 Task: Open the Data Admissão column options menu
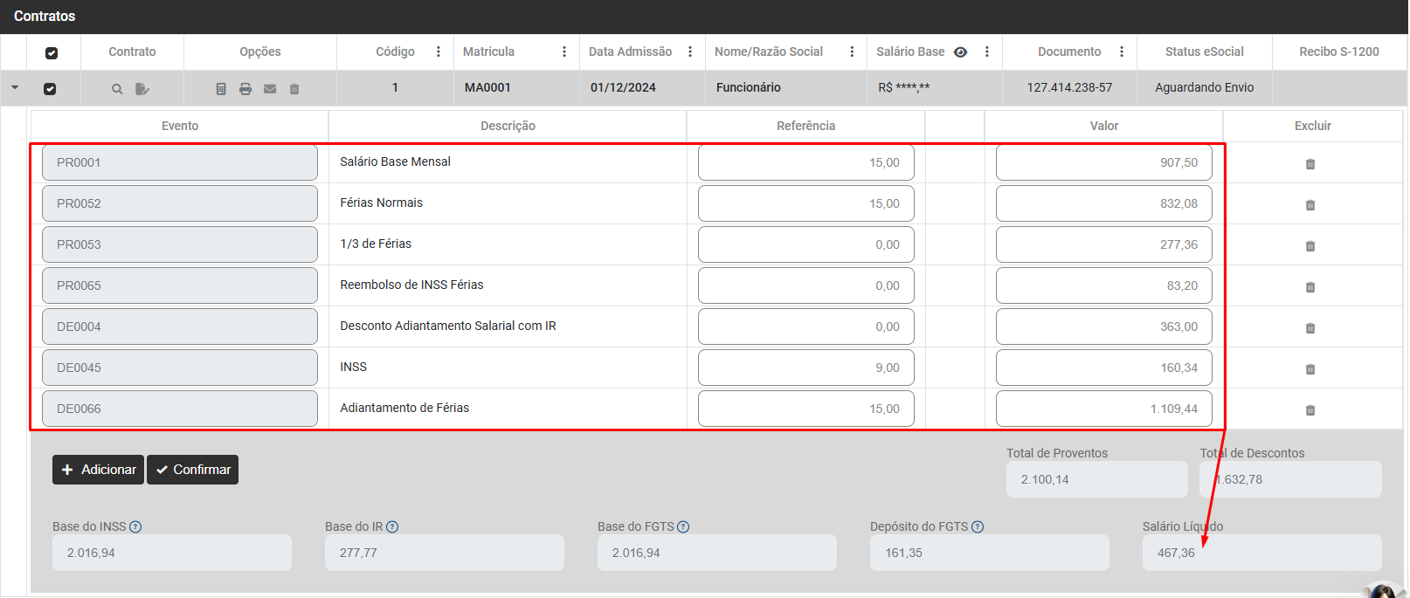690,52
